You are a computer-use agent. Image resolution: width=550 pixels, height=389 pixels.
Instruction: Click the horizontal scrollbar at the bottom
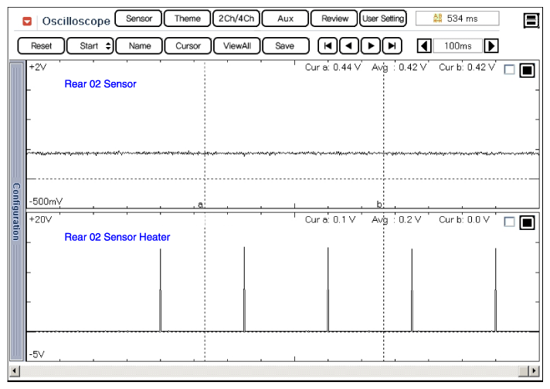coord(274,371)
